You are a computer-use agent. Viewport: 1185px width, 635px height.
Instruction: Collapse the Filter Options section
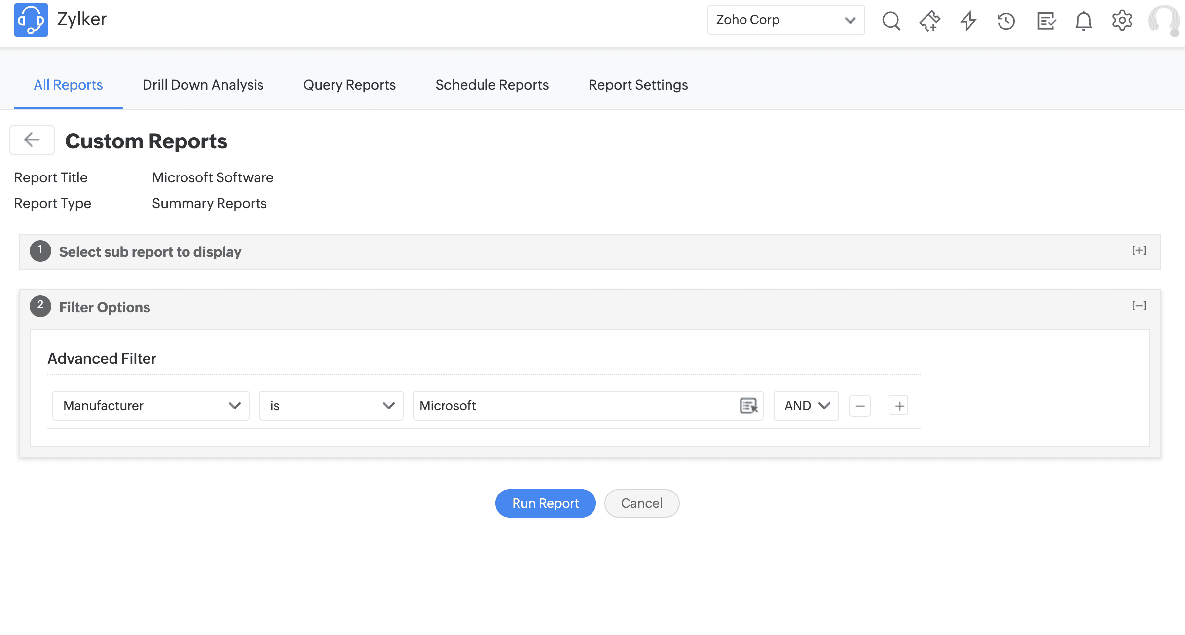(1139, 306)
